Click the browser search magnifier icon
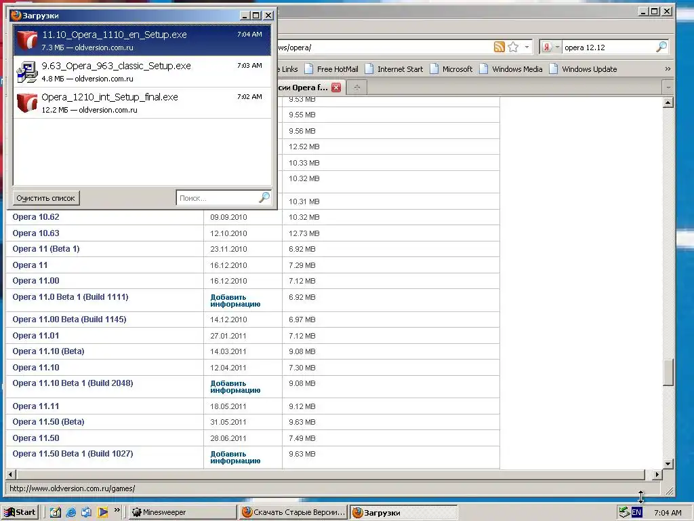 (x=661, y=47)
